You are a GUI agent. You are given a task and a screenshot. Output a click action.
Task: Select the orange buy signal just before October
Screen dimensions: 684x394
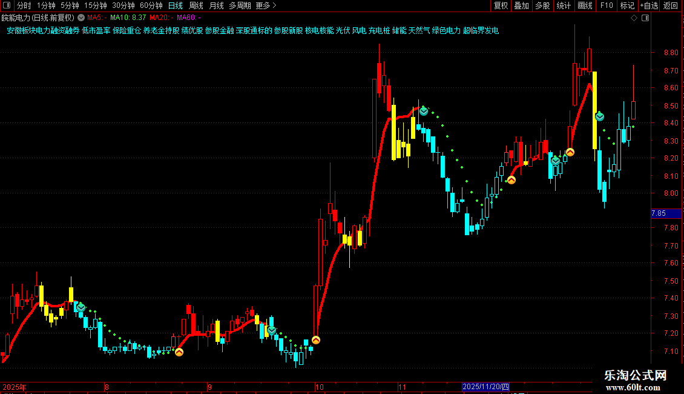point(316,339)
